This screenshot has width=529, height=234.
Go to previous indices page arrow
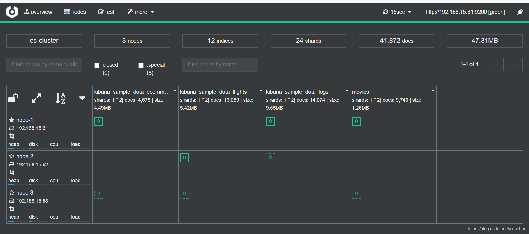tap(495, 64)
